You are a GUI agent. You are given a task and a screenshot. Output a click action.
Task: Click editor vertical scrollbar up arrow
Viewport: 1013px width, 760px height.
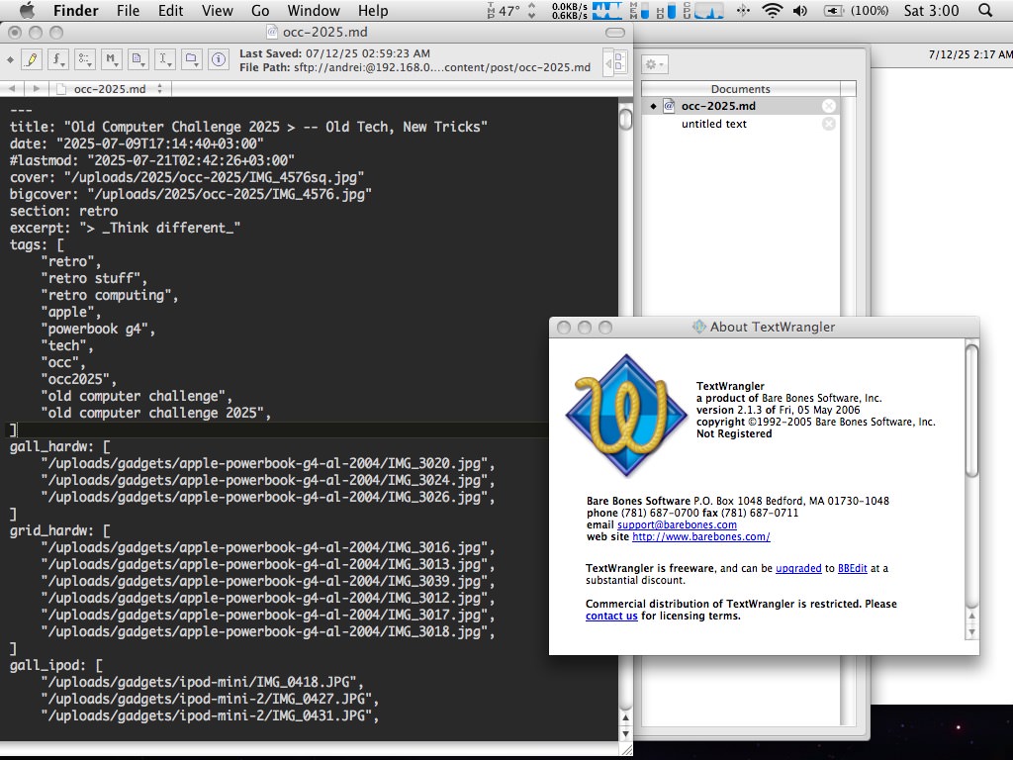click(x=625, y=716)
